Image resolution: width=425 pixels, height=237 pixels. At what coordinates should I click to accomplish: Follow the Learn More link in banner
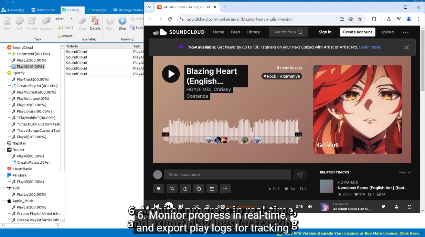(370, 47)
